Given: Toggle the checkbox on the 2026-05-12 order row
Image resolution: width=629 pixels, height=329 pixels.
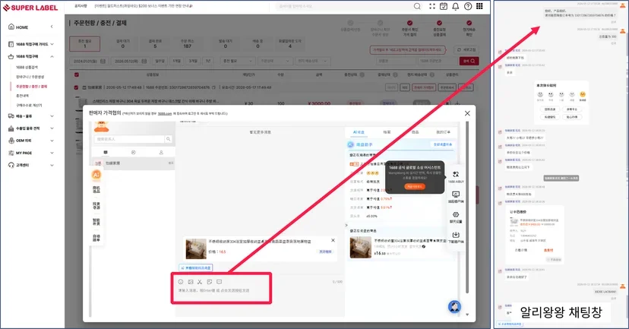Looking at the screenshot, I should (x=77, y=87).
